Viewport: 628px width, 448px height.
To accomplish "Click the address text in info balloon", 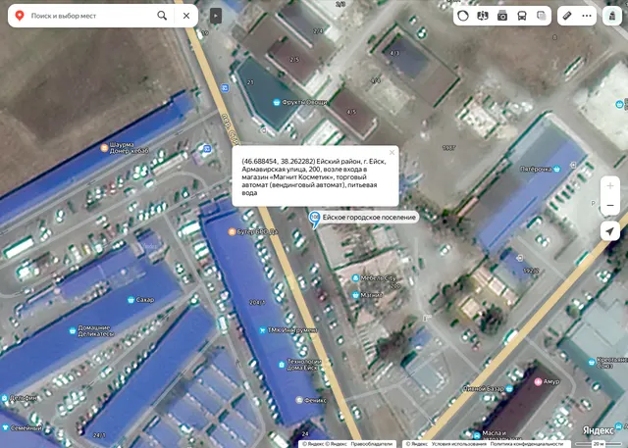I will point(314,176).
